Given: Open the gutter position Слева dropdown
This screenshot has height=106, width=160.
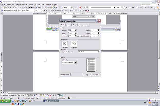Looking at the screenshot, I should [98, 36].
